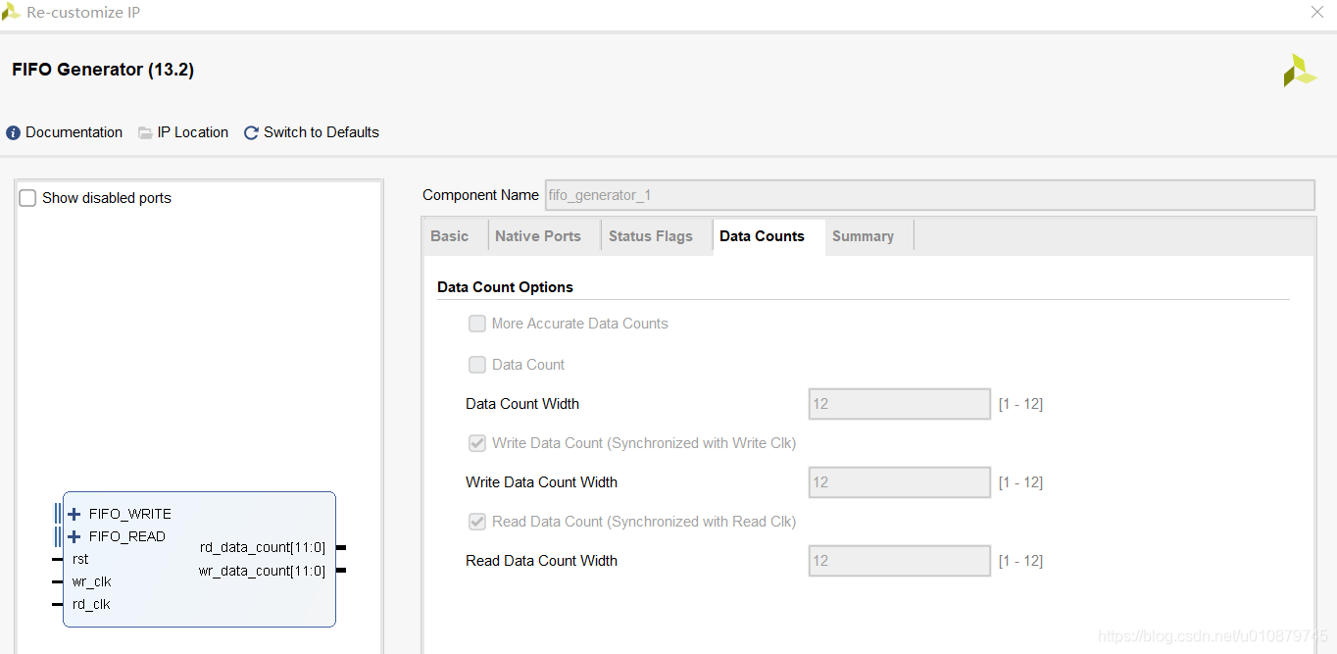
Task: Click the FIFO_WRITE interface label
Action: coord(130,514)
